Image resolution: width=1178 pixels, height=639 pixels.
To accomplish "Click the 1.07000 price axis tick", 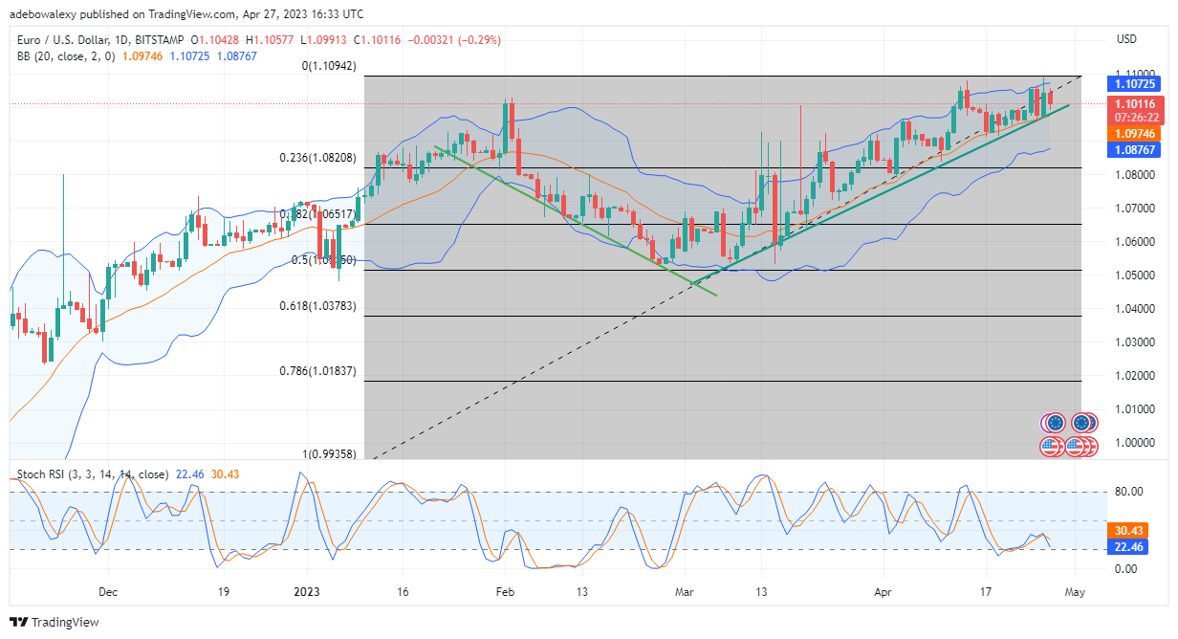I will [x=1135, y=209].
